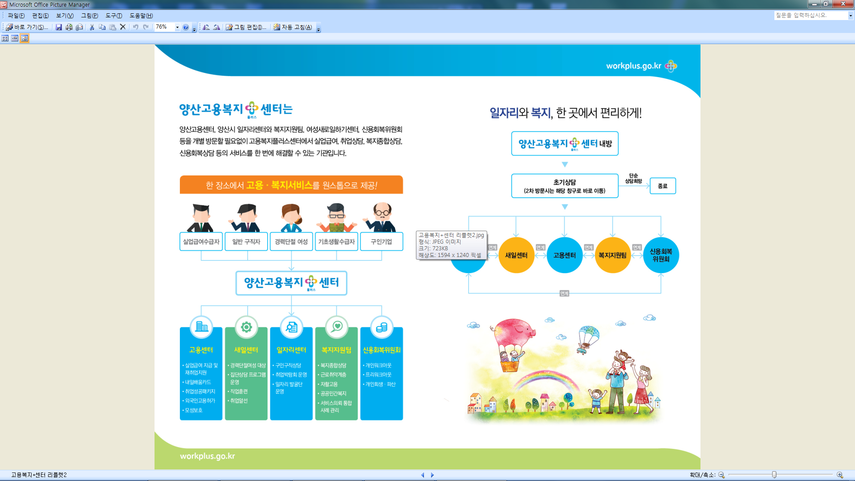
Task: Click the restore down window button
Action: (x=826, y=4)
